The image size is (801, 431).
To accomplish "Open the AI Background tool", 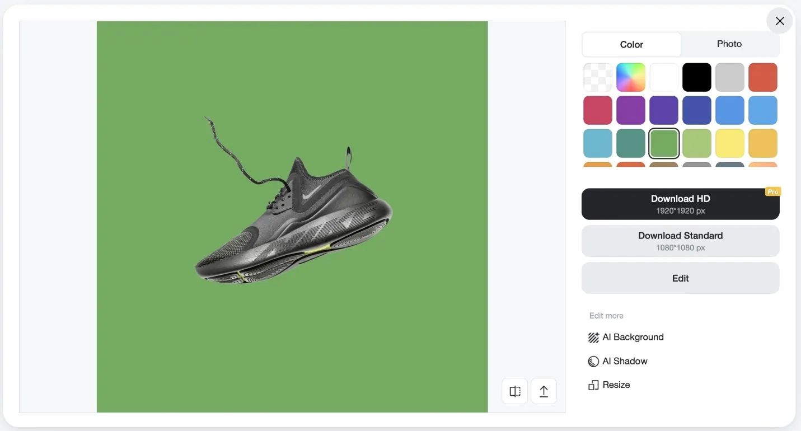I will (x=626, y=338).
